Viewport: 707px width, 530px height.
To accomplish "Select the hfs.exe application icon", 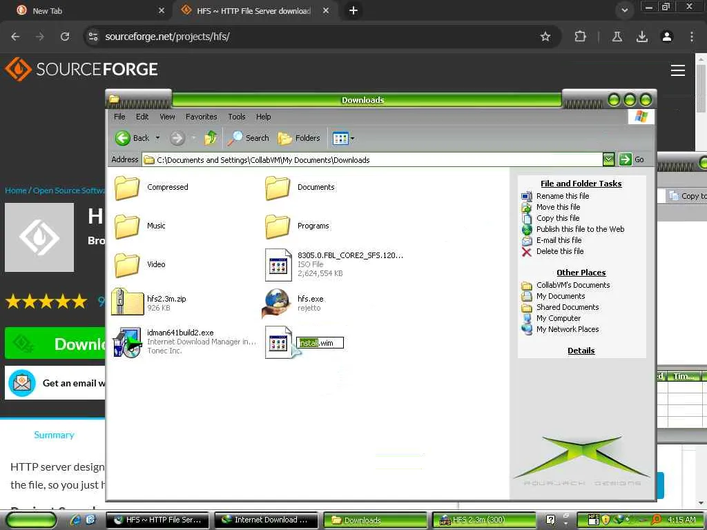I will [x=276, y=303].
